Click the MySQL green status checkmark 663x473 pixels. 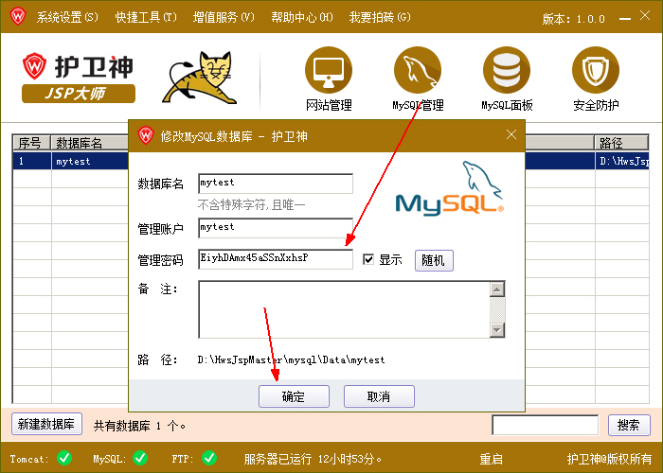pos(140,458)
